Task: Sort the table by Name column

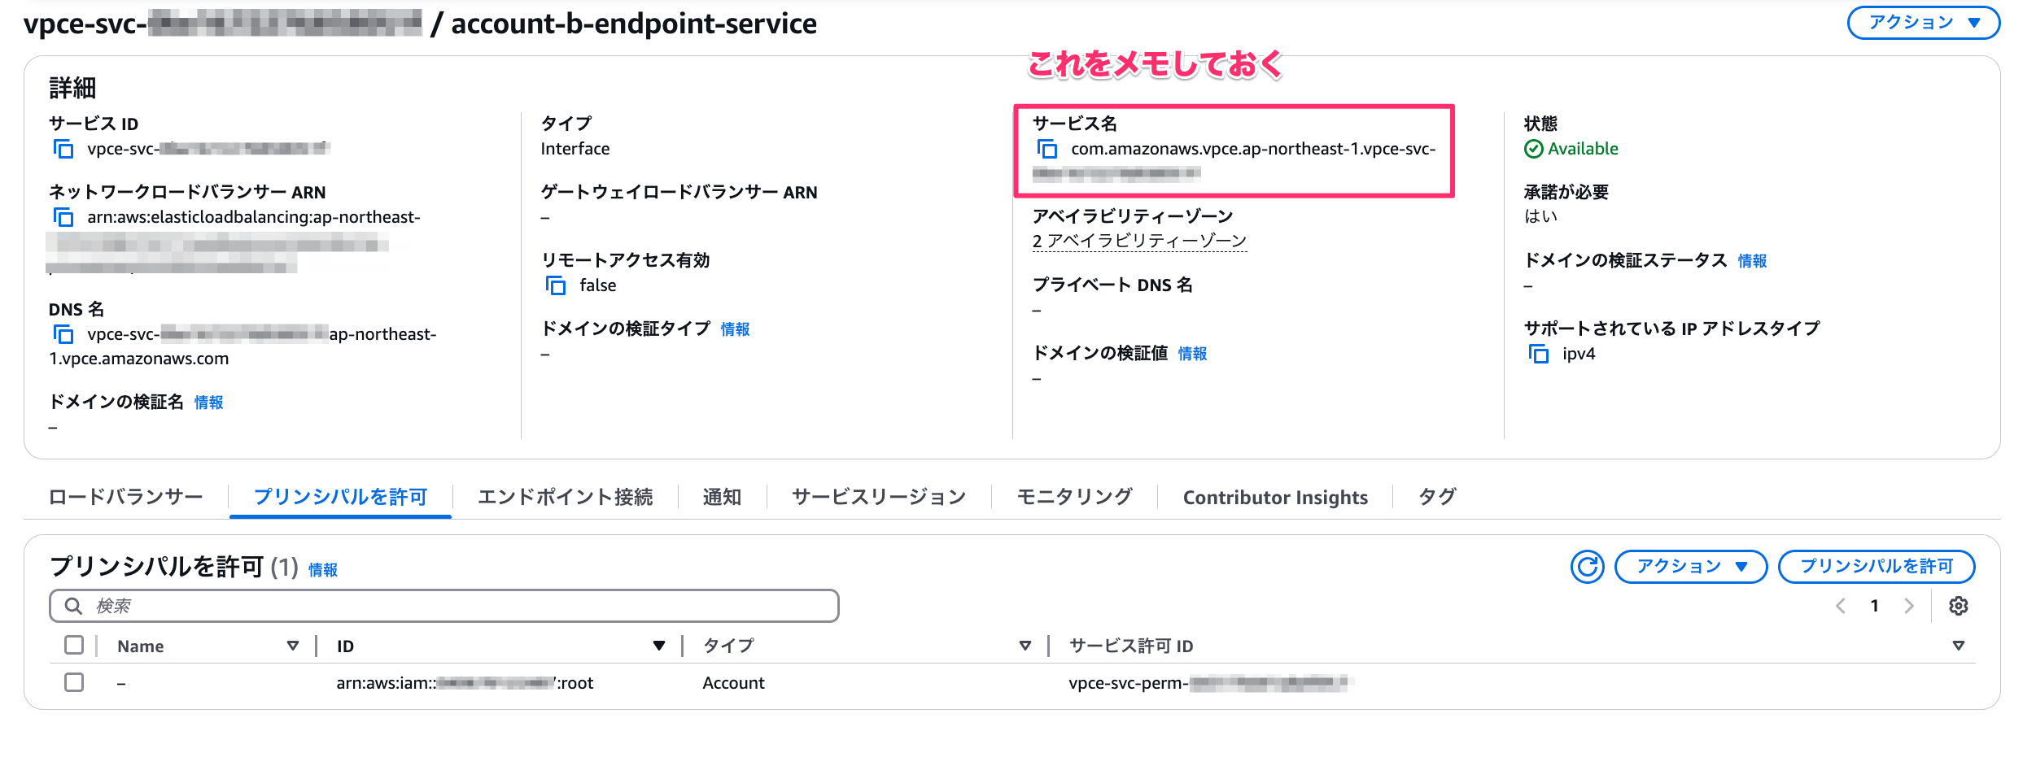Action: (293, 646)
